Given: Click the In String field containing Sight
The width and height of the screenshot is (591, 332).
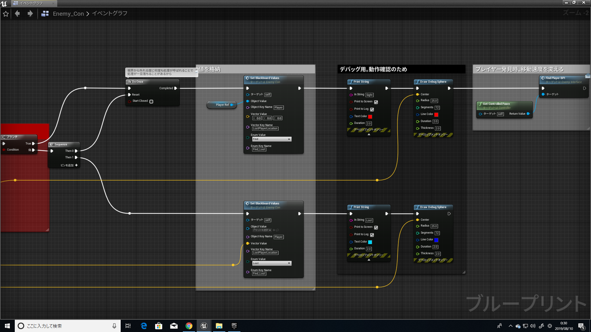Looking at the screenshot, I should tap(369, 94).
